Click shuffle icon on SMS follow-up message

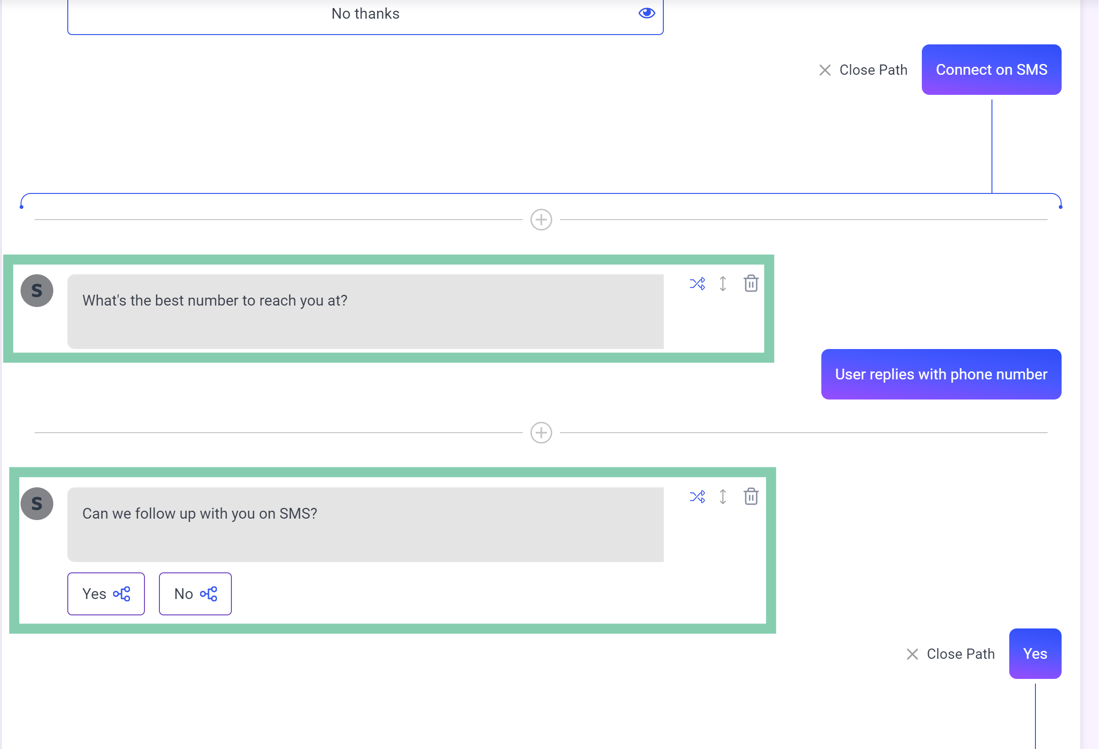697,497
